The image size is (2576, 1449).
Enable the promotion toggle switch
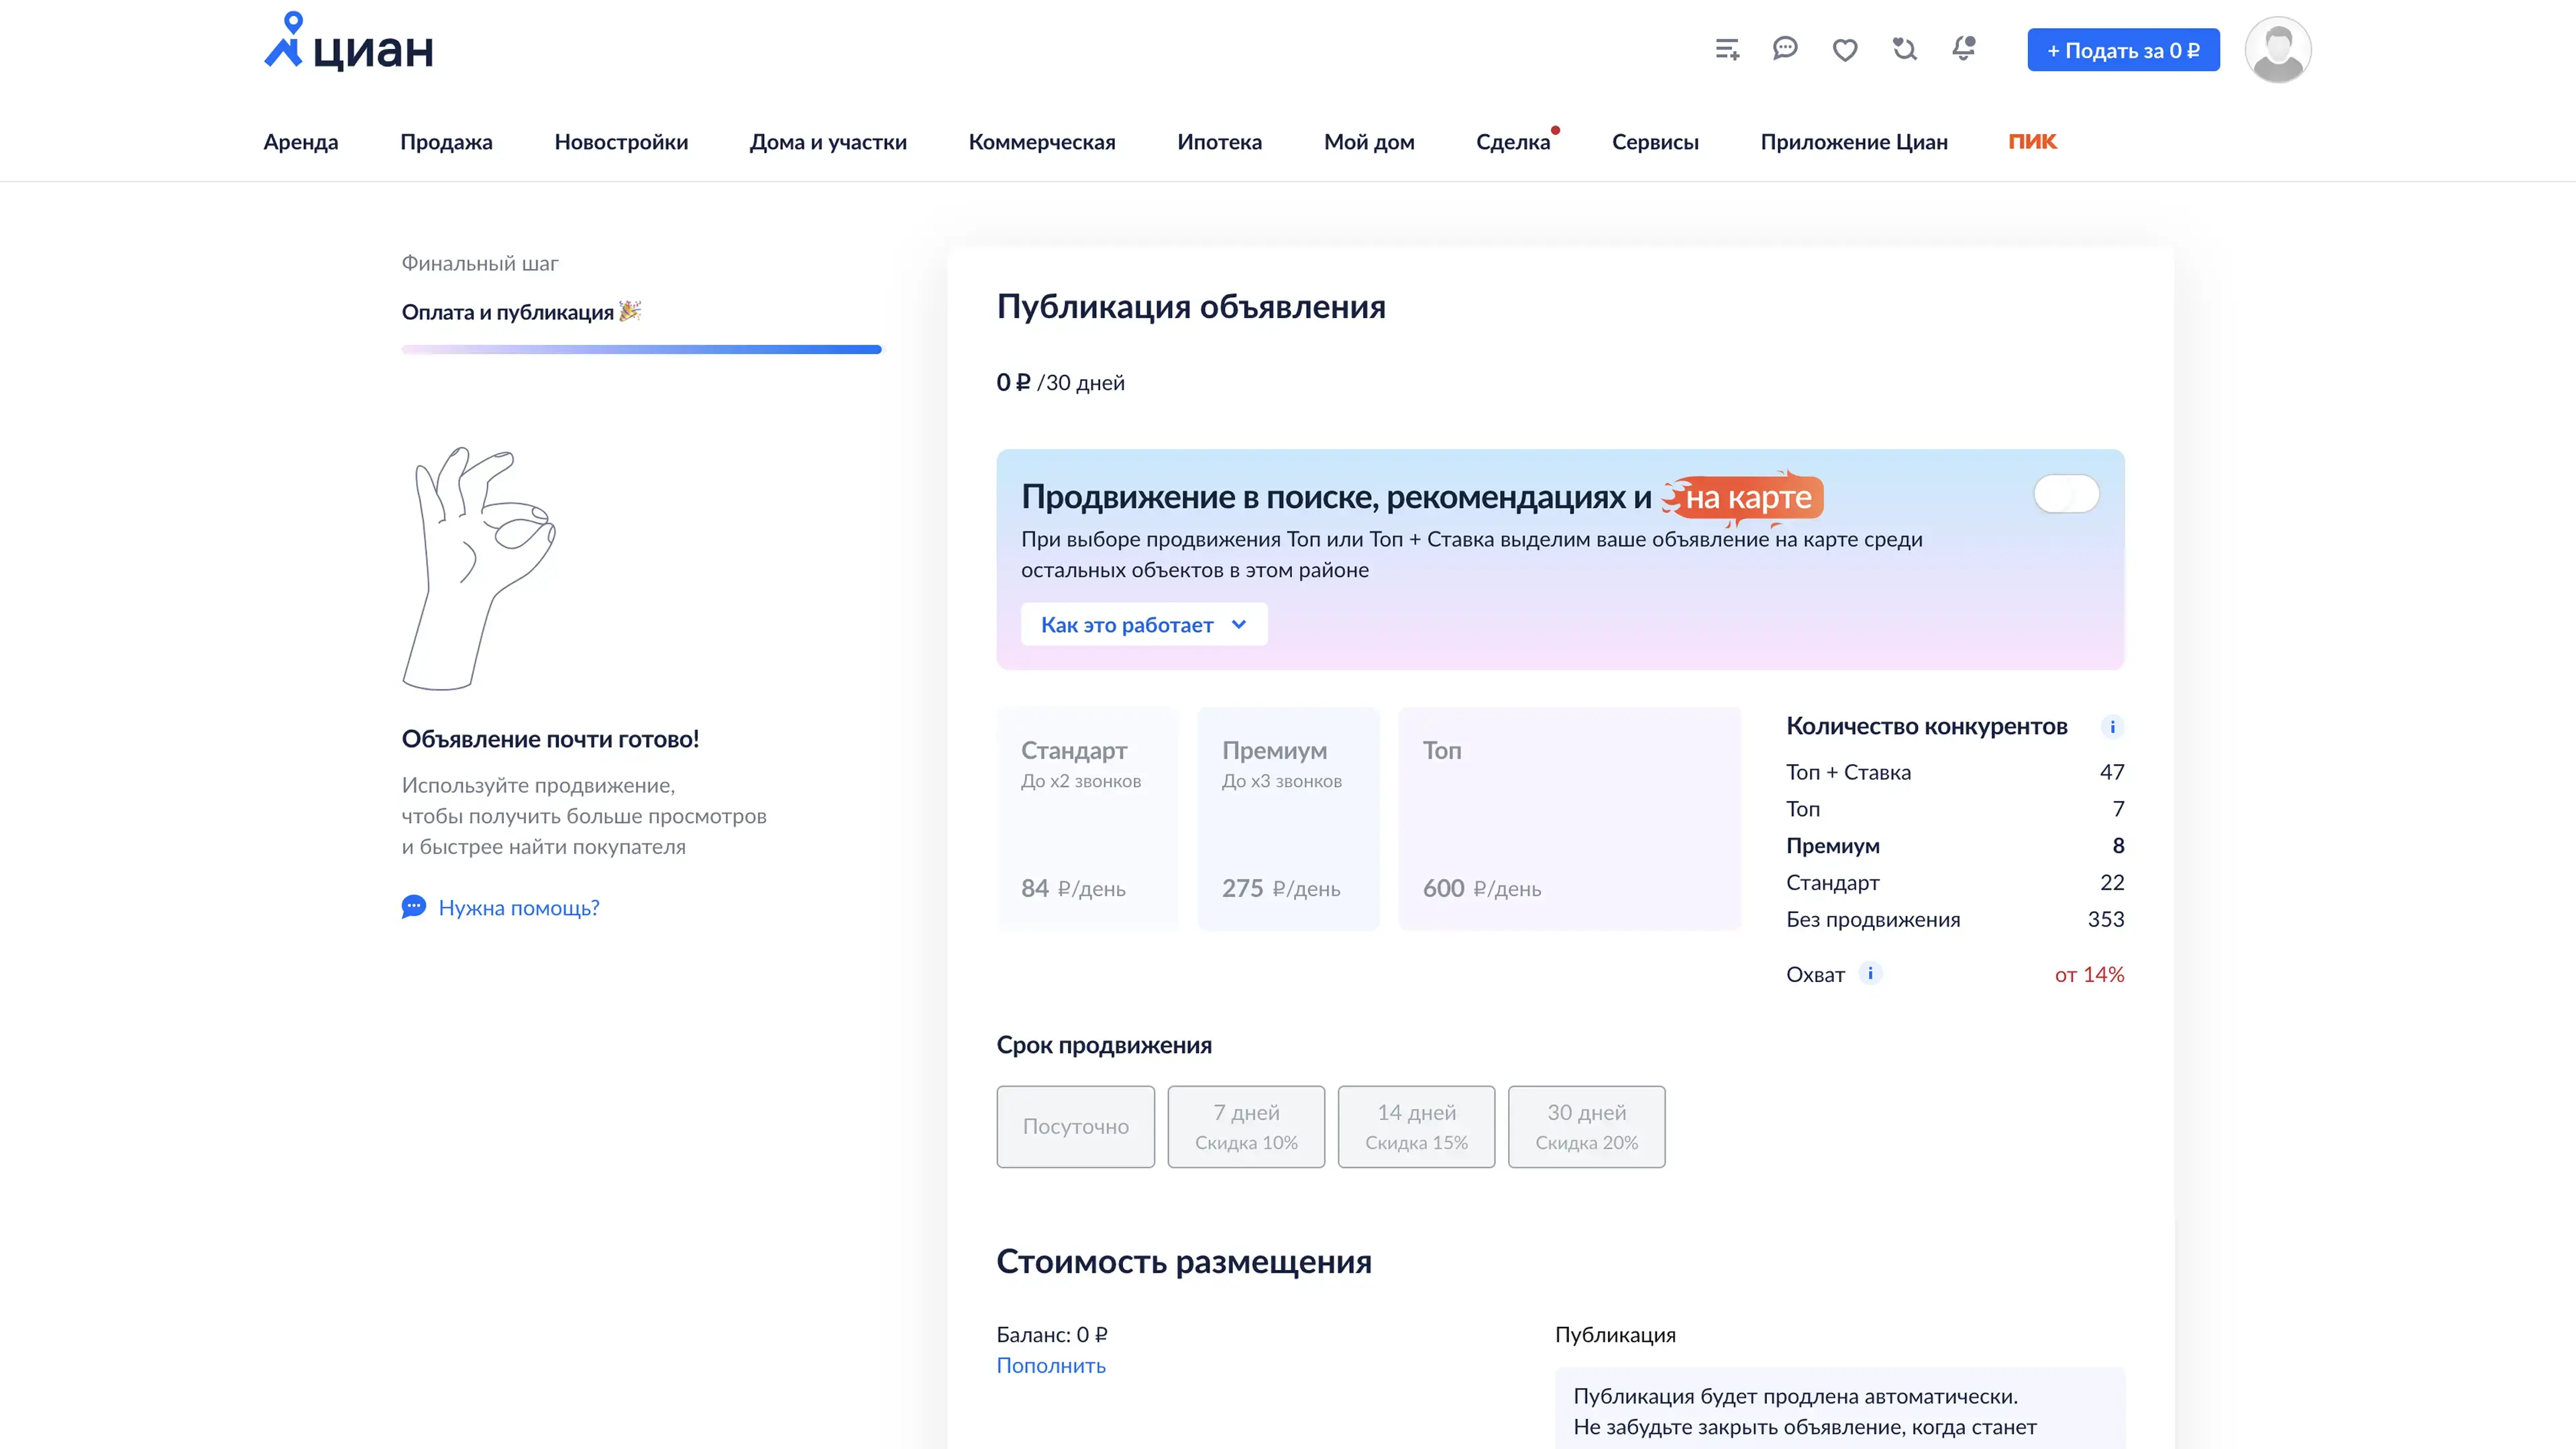tap(2066, 494)
